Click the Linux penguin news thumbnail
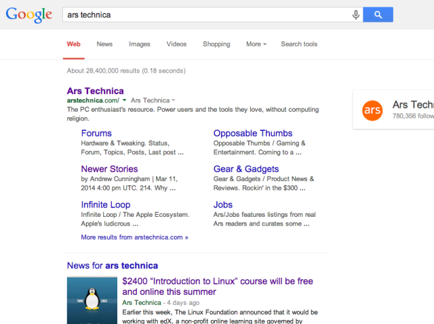This screenshot has width=434, height=324. pos(92,300)
